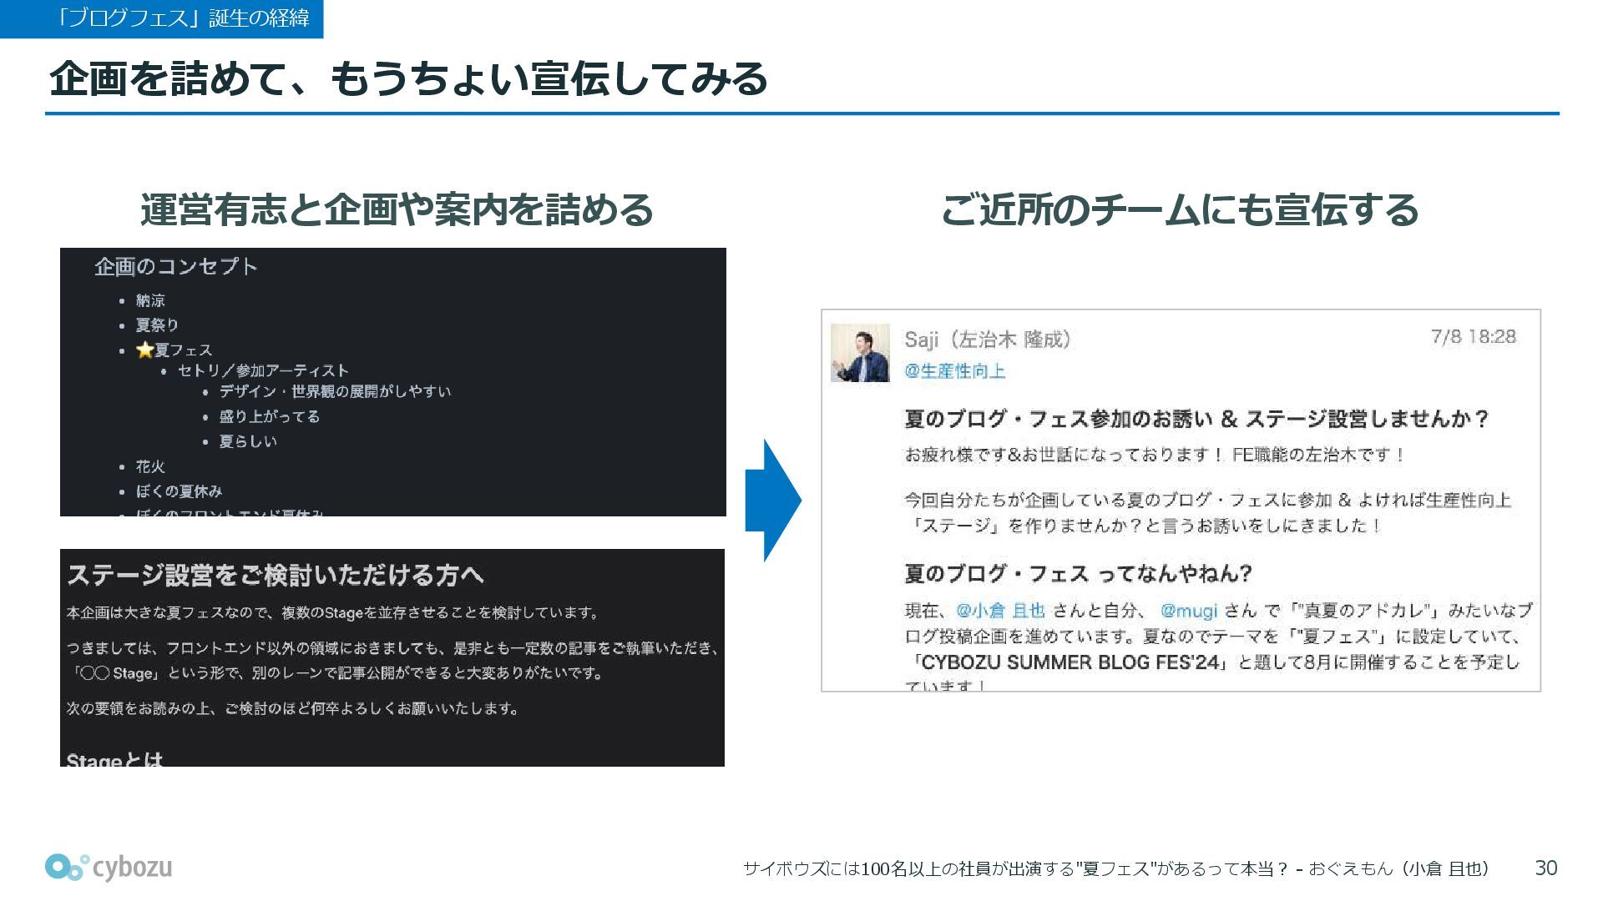Screen dimensions: 1603x901
Task: Click the 7/8 18:28 timestamp
Action: (x=1473, y=336)
